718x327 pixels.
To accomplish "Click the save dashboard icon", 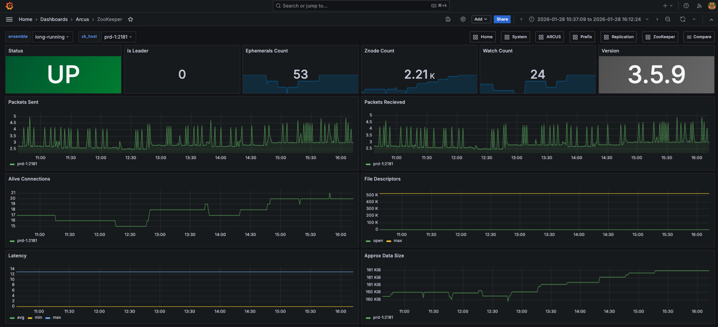I will 448,19.
